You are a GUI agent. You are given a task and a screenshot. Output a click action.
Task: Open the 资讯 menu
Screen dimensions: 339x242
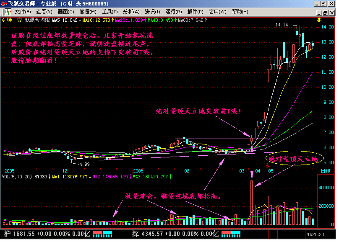pyautogui.click(x=152, y=11)
